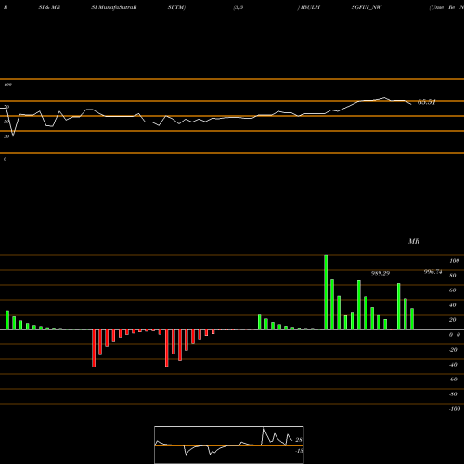
Task: Click the SGFIN_NW symbol text
Action: point(367,7)
